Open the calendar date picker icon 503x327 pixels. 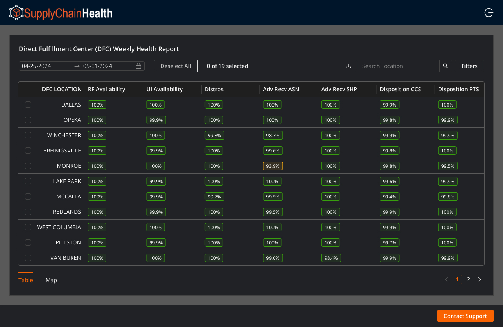tap(138, 66)
